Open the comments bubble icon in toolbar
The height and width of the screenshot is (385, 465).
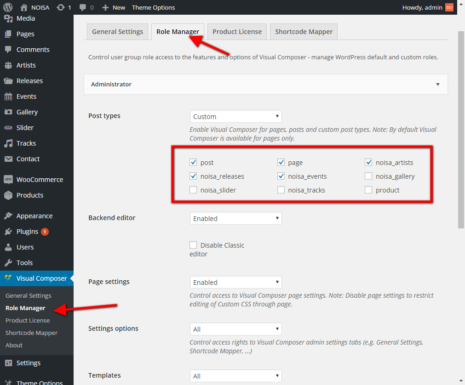tap(83, 7)
